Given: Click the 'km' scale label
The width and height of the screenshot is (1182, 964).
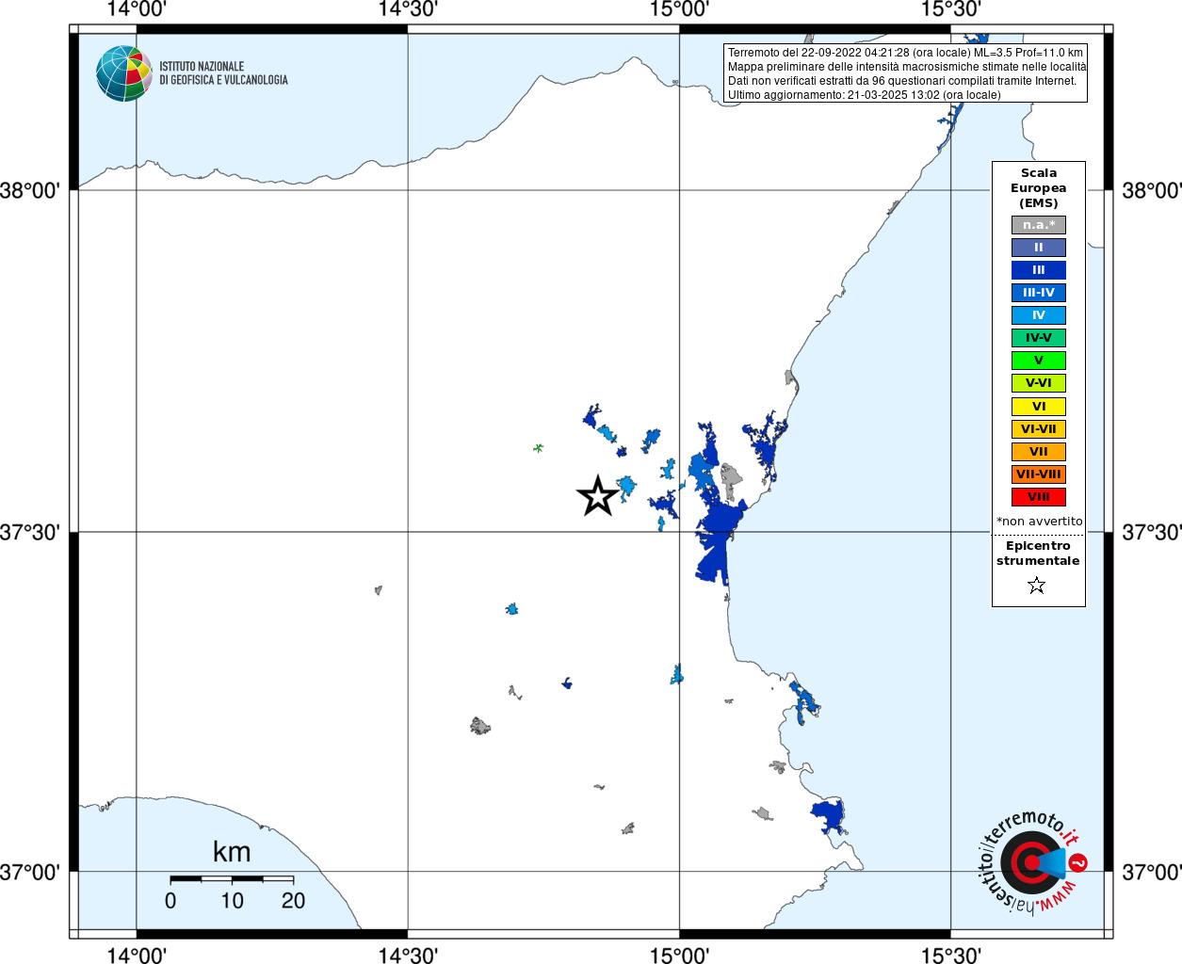Looking at the screenshot, I should tap(232, 852).
